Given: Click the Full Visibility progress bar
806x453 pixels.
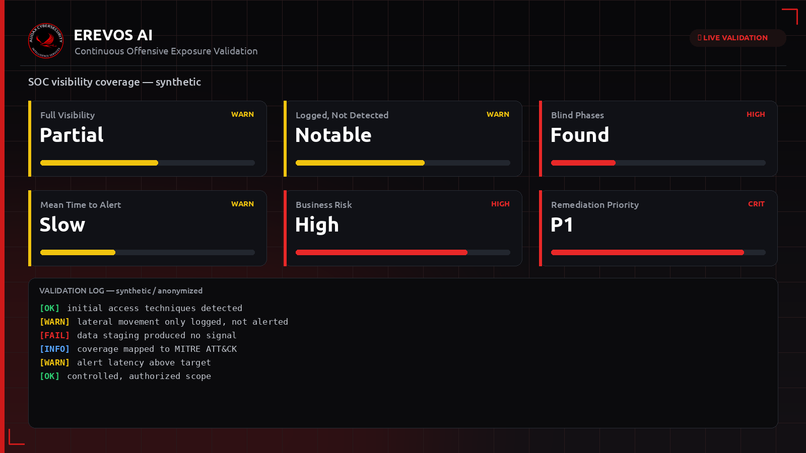Looking at the screenshot, I should click(x=148, y=163).
